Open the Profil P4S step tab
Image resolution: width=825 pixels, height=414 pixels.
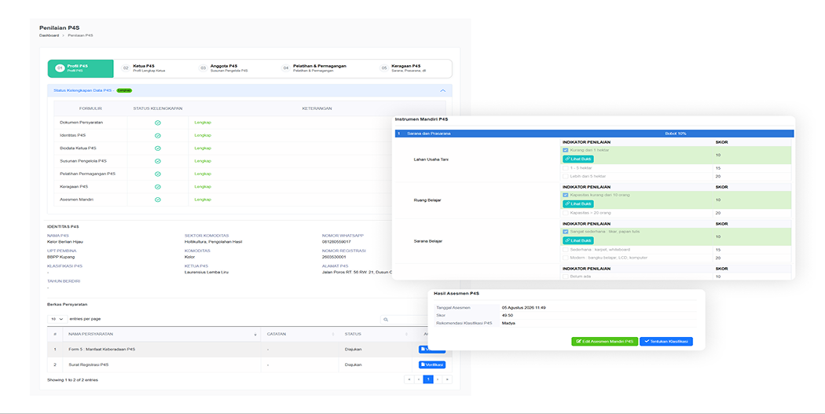80,68
